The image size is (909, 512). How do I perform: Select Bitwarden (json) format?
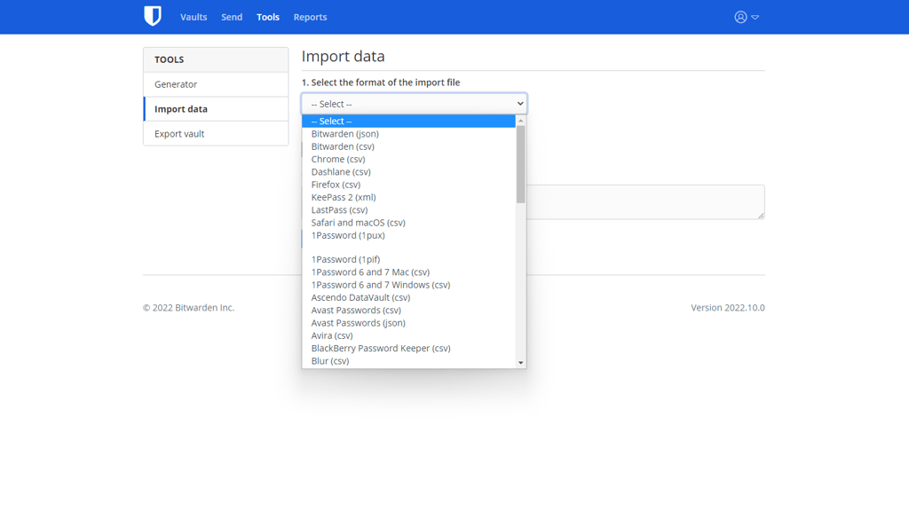(x=408, y=134)
